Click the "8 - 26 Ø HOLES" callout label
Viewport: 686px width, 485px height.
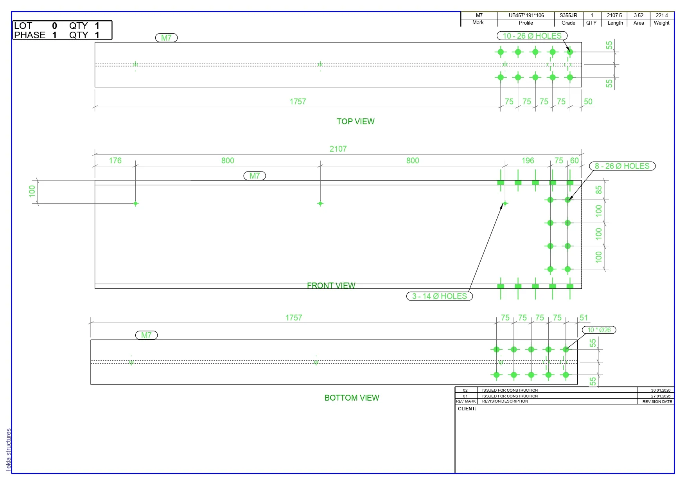tap(622, 166)
